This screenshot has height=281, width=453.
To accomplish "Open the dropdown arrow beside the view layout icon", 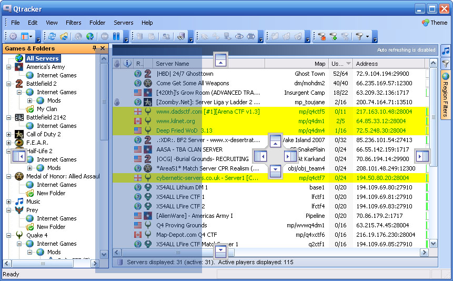I will 31,36.
